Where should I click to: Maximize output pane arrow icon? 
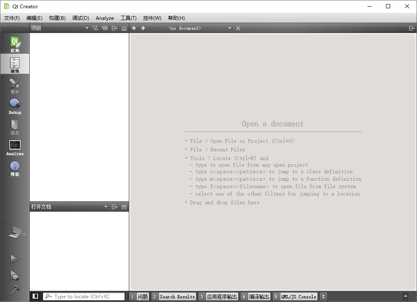tap(405, 296)
